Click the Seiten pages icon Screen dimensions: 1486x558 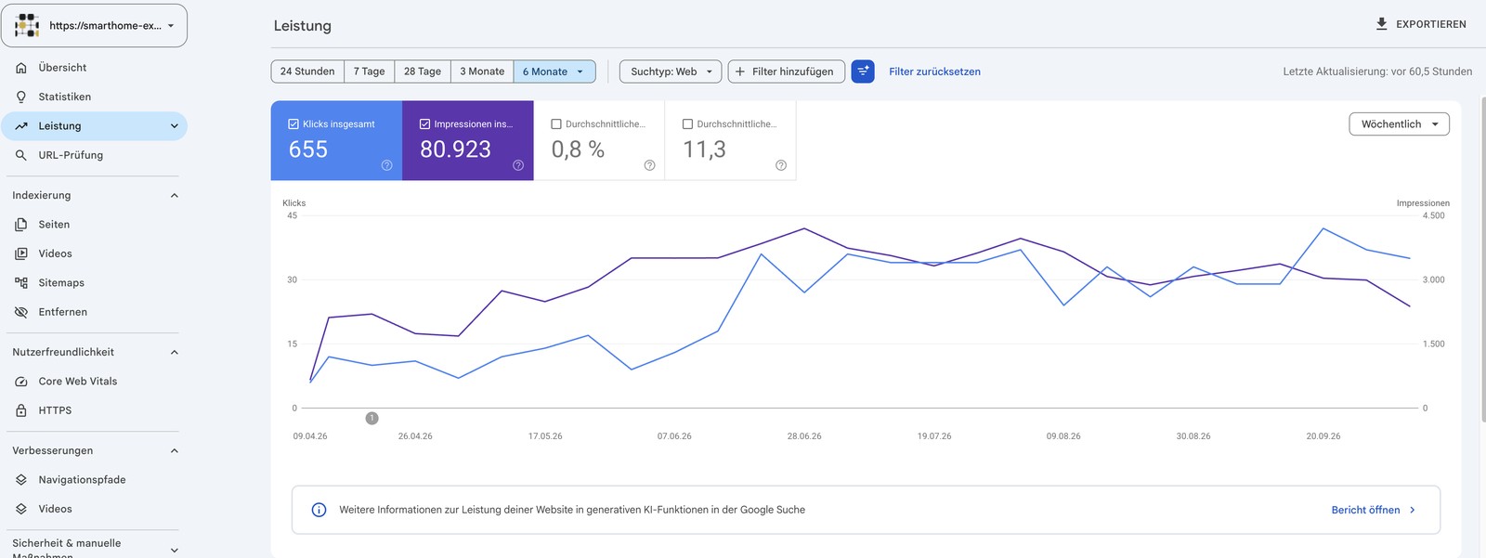(x=21, y=225)
